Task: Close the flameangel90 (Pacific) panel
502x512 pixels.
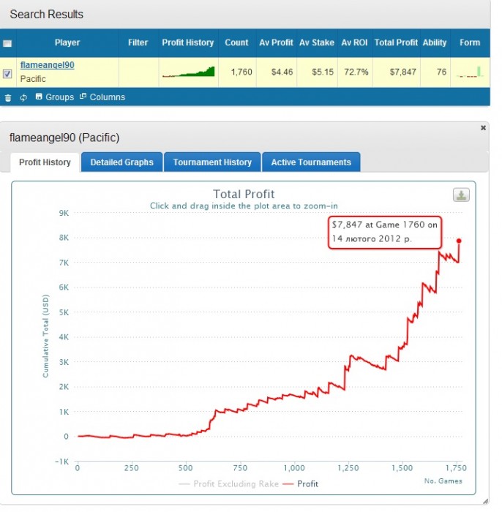Action: [483, 128]
